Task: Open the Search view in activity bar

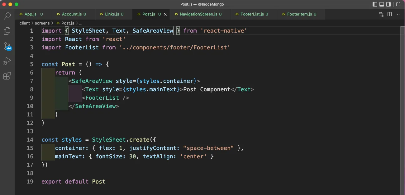Action: coord(7,16)
